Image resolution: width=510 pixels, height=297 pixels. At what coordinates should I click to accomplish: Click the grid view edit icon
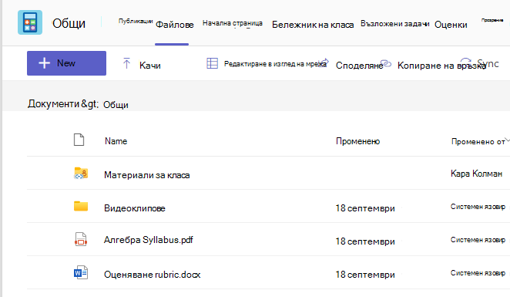pyautogui.click(x=212, y=63)
